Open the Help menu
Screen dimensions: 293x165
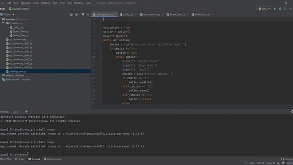[88, 3]
